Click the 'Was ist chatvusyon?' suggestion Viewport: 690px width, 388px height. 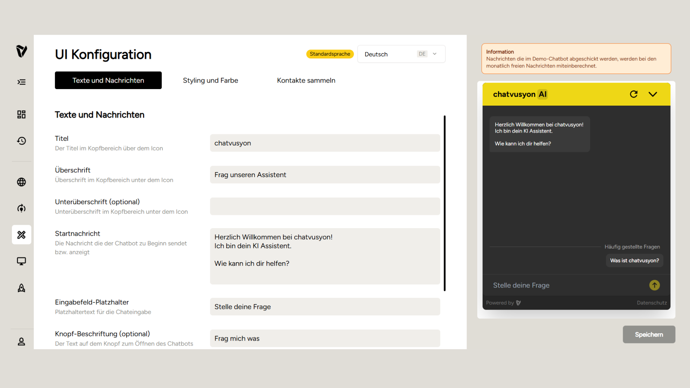(x=634, y=260)
